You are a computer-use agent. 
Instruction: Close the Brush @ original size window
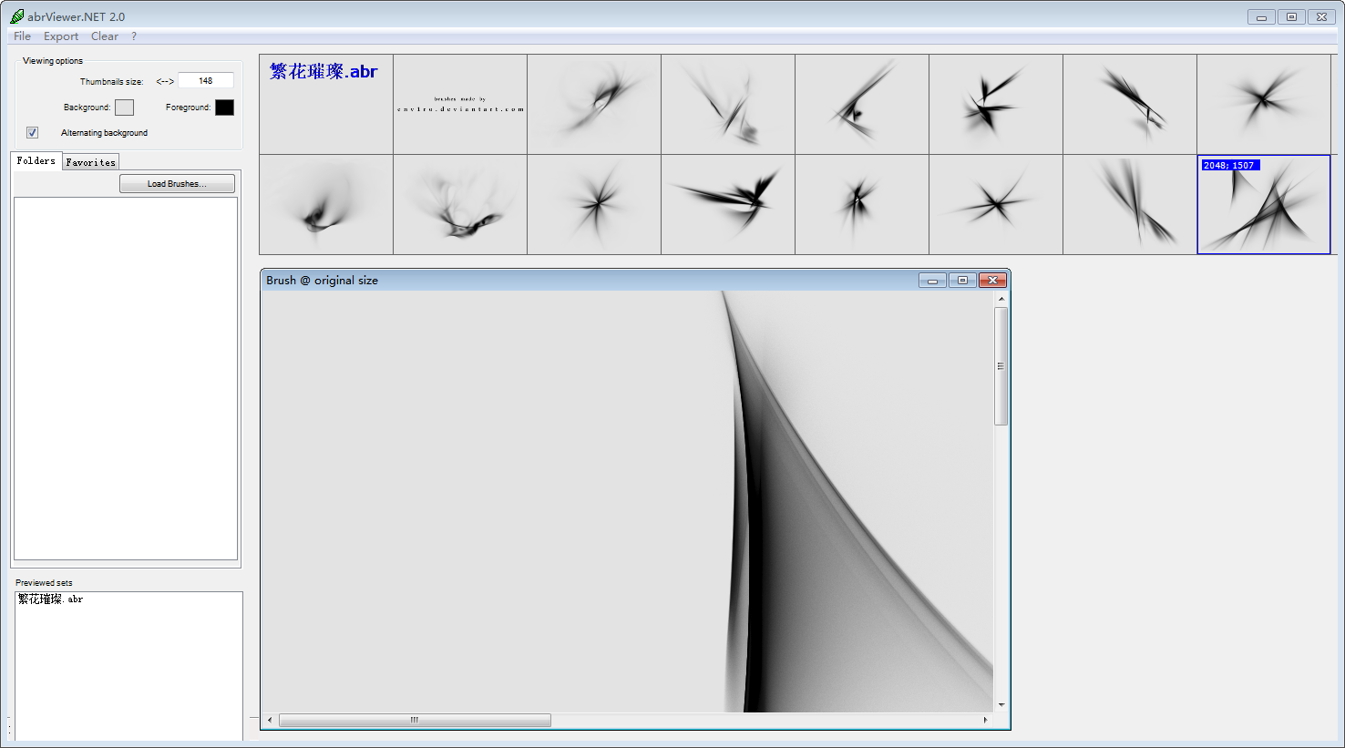pyautogui.click(x=992, y=280)
